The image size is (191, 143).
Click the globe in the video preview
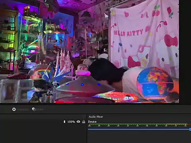pyautogui.click(x=155, y=84)
